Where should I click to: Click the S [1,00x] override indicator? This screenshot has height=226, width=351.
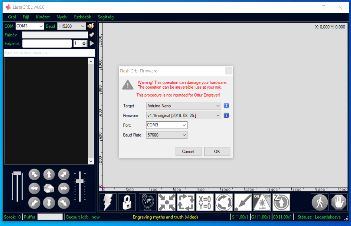[x=240, y=217]
